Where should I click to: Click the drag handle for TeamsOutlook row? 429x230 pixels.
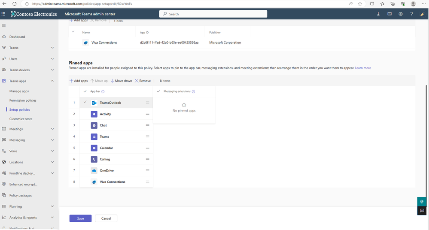click(147, 103)
